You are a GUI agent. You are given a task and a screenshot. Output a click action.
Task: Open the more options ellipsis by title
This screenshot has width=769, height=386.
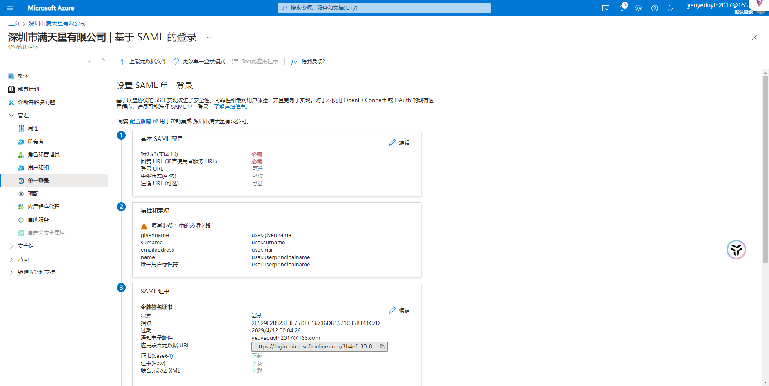[x=209, y=38]
